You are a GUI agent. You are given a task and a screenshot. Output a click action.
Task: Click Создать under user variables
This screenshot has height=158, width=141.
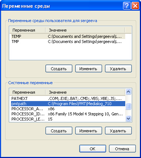[59, 69]
